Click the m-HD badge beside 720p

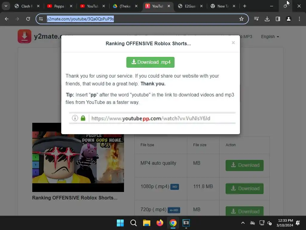[x=174, y=210]
